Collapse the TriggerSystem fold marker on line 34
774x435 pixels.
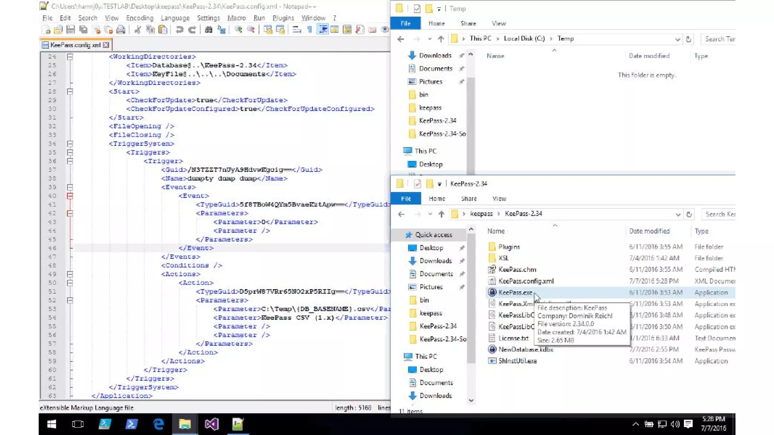[x=70, y=143]
